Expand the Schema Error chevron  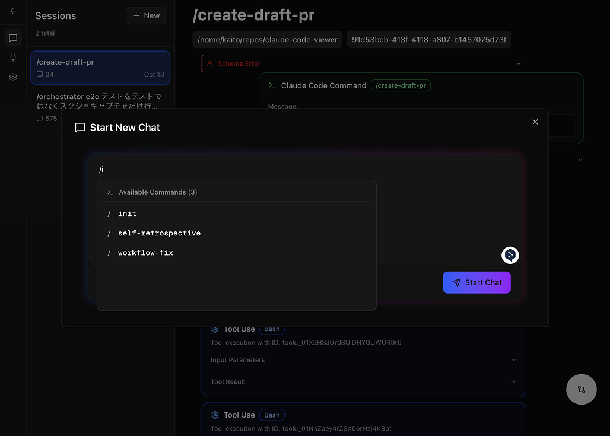tap(518, 63)
